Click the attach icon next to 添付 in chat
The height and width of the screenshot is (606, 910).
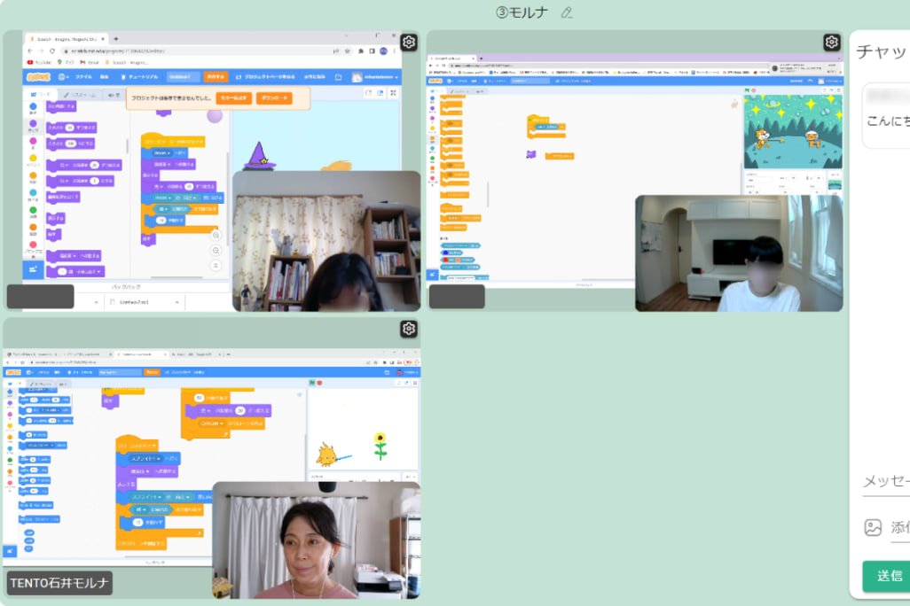867,527
